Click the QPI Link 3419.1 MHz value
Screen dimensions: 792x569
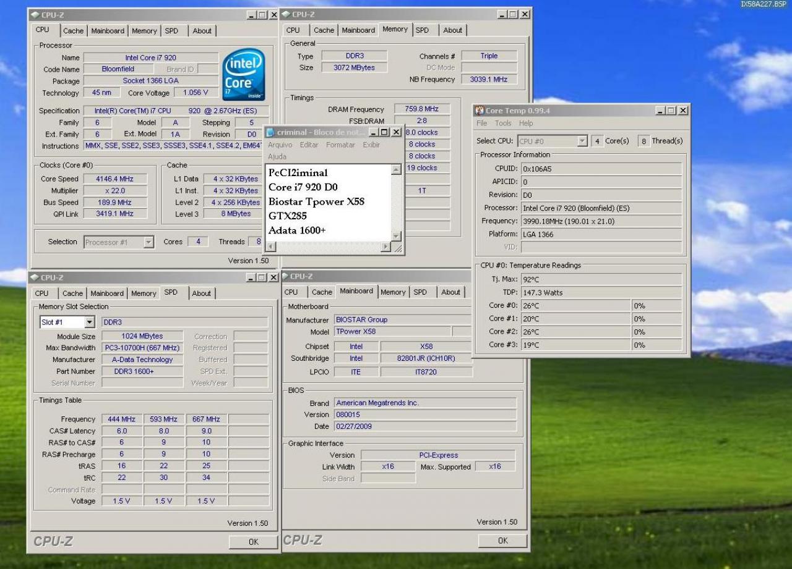pyautogui.click(x=115, y=214)
